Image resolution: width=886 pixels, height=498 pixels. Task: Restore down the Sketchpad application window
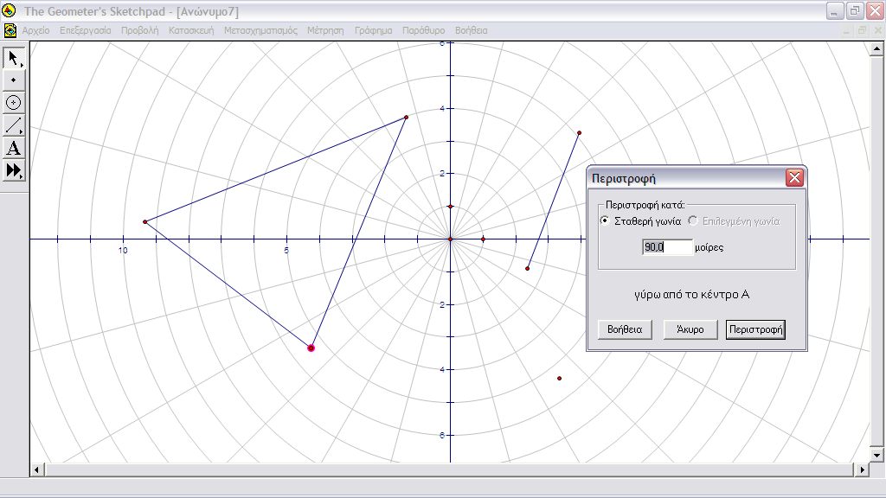pos(855,10)
